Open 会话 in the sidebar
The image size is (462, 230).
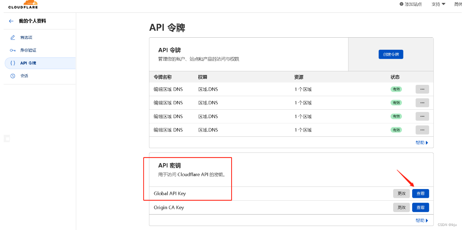[24, 76]
